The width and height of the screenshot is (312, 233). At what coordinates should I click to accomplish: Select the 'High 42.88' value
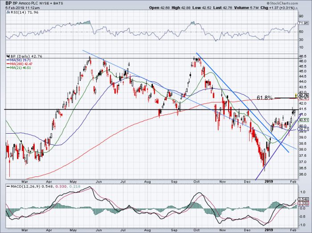click(x=181, y=8)
